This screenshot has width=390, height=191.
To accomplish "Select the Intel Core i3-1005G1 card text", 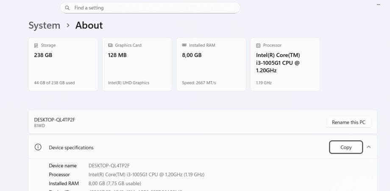I will point(278,63).
